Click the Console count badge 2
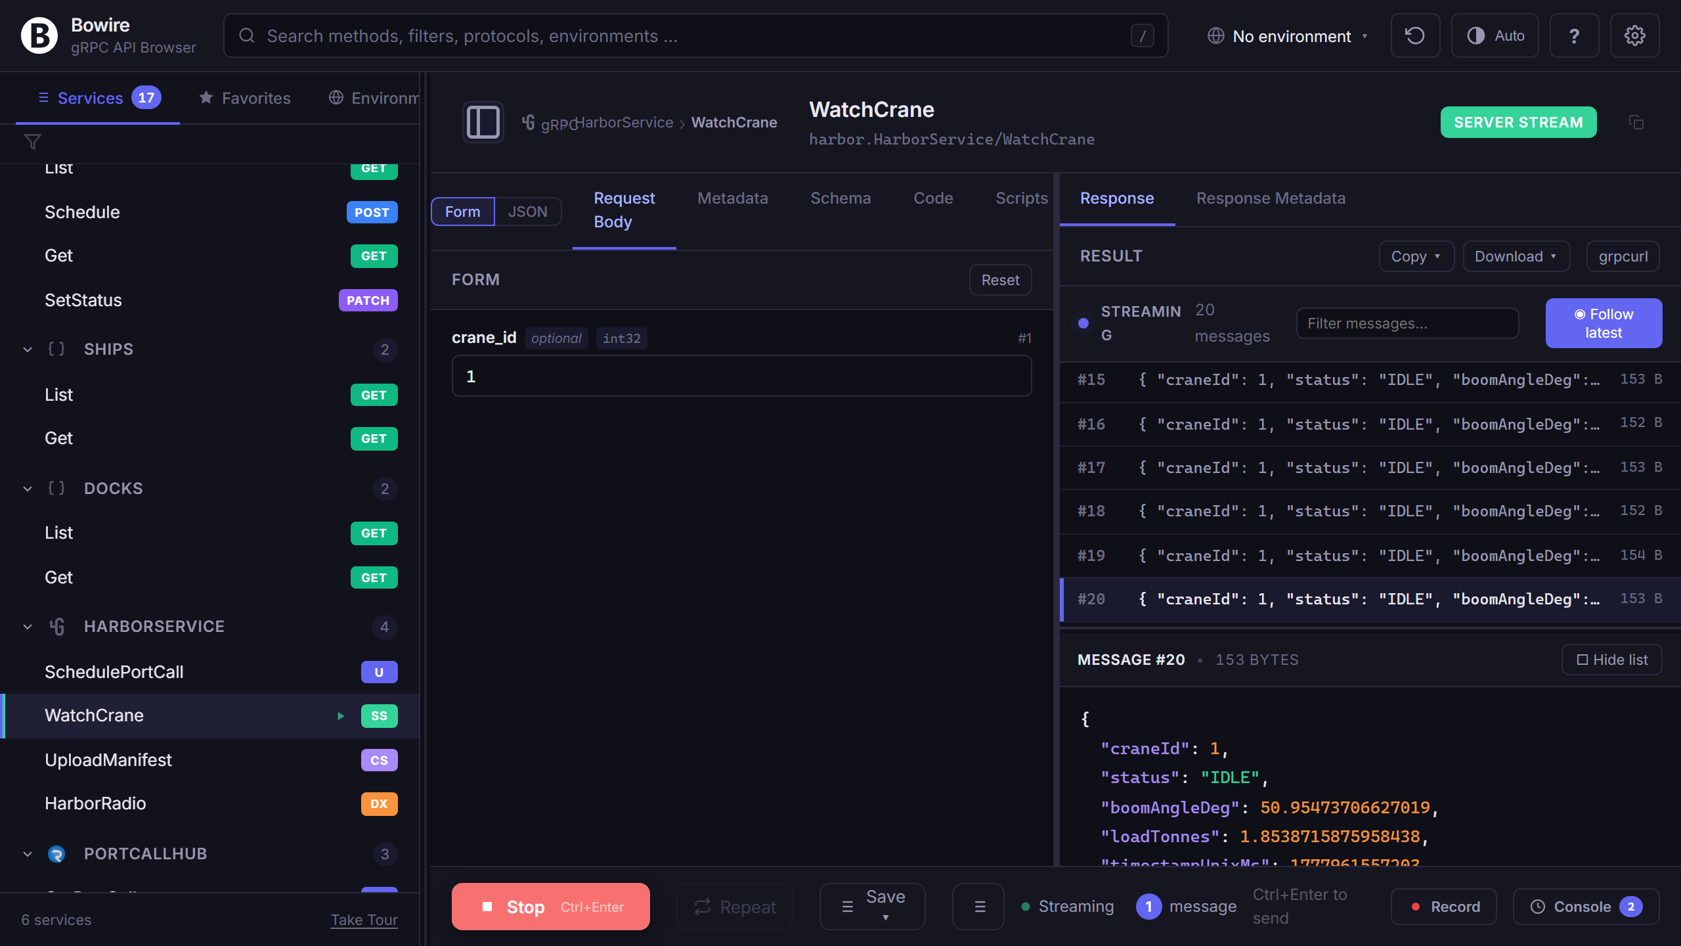 [x=1630, y=907]
